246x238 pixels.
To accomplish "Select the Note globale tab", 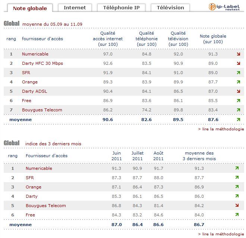I will (30, 8).
